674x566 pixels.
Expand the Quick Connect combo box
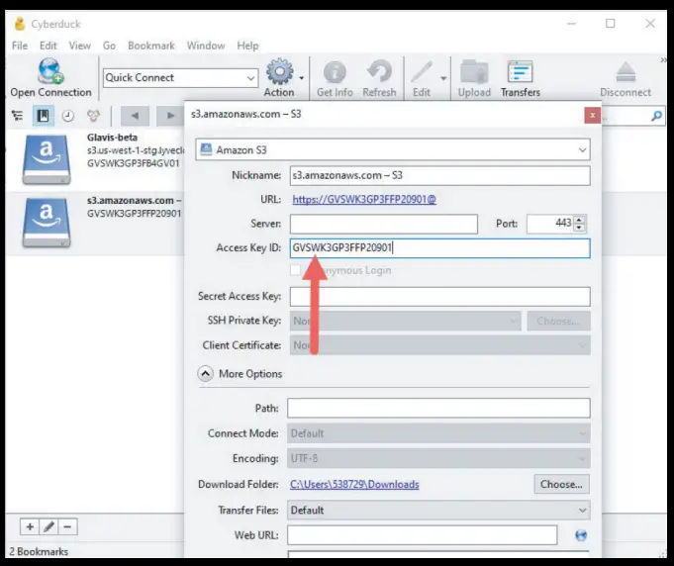coord(250,78)
